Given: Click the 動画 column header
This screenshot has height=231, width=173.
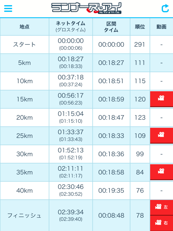Looking at the screenshot, I should (161, 27).
